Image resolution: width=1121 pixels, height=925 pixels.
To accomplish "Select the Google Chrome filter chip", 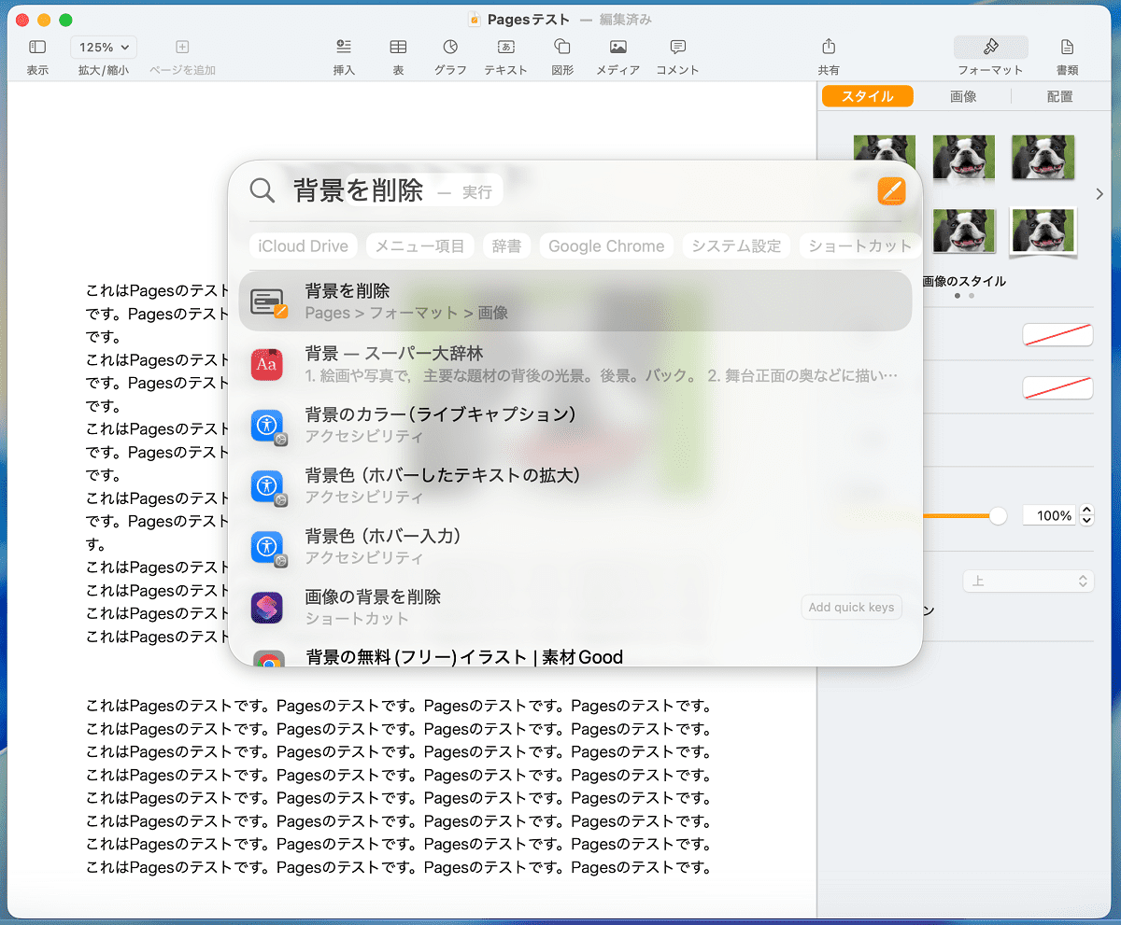I will point(606,246).
